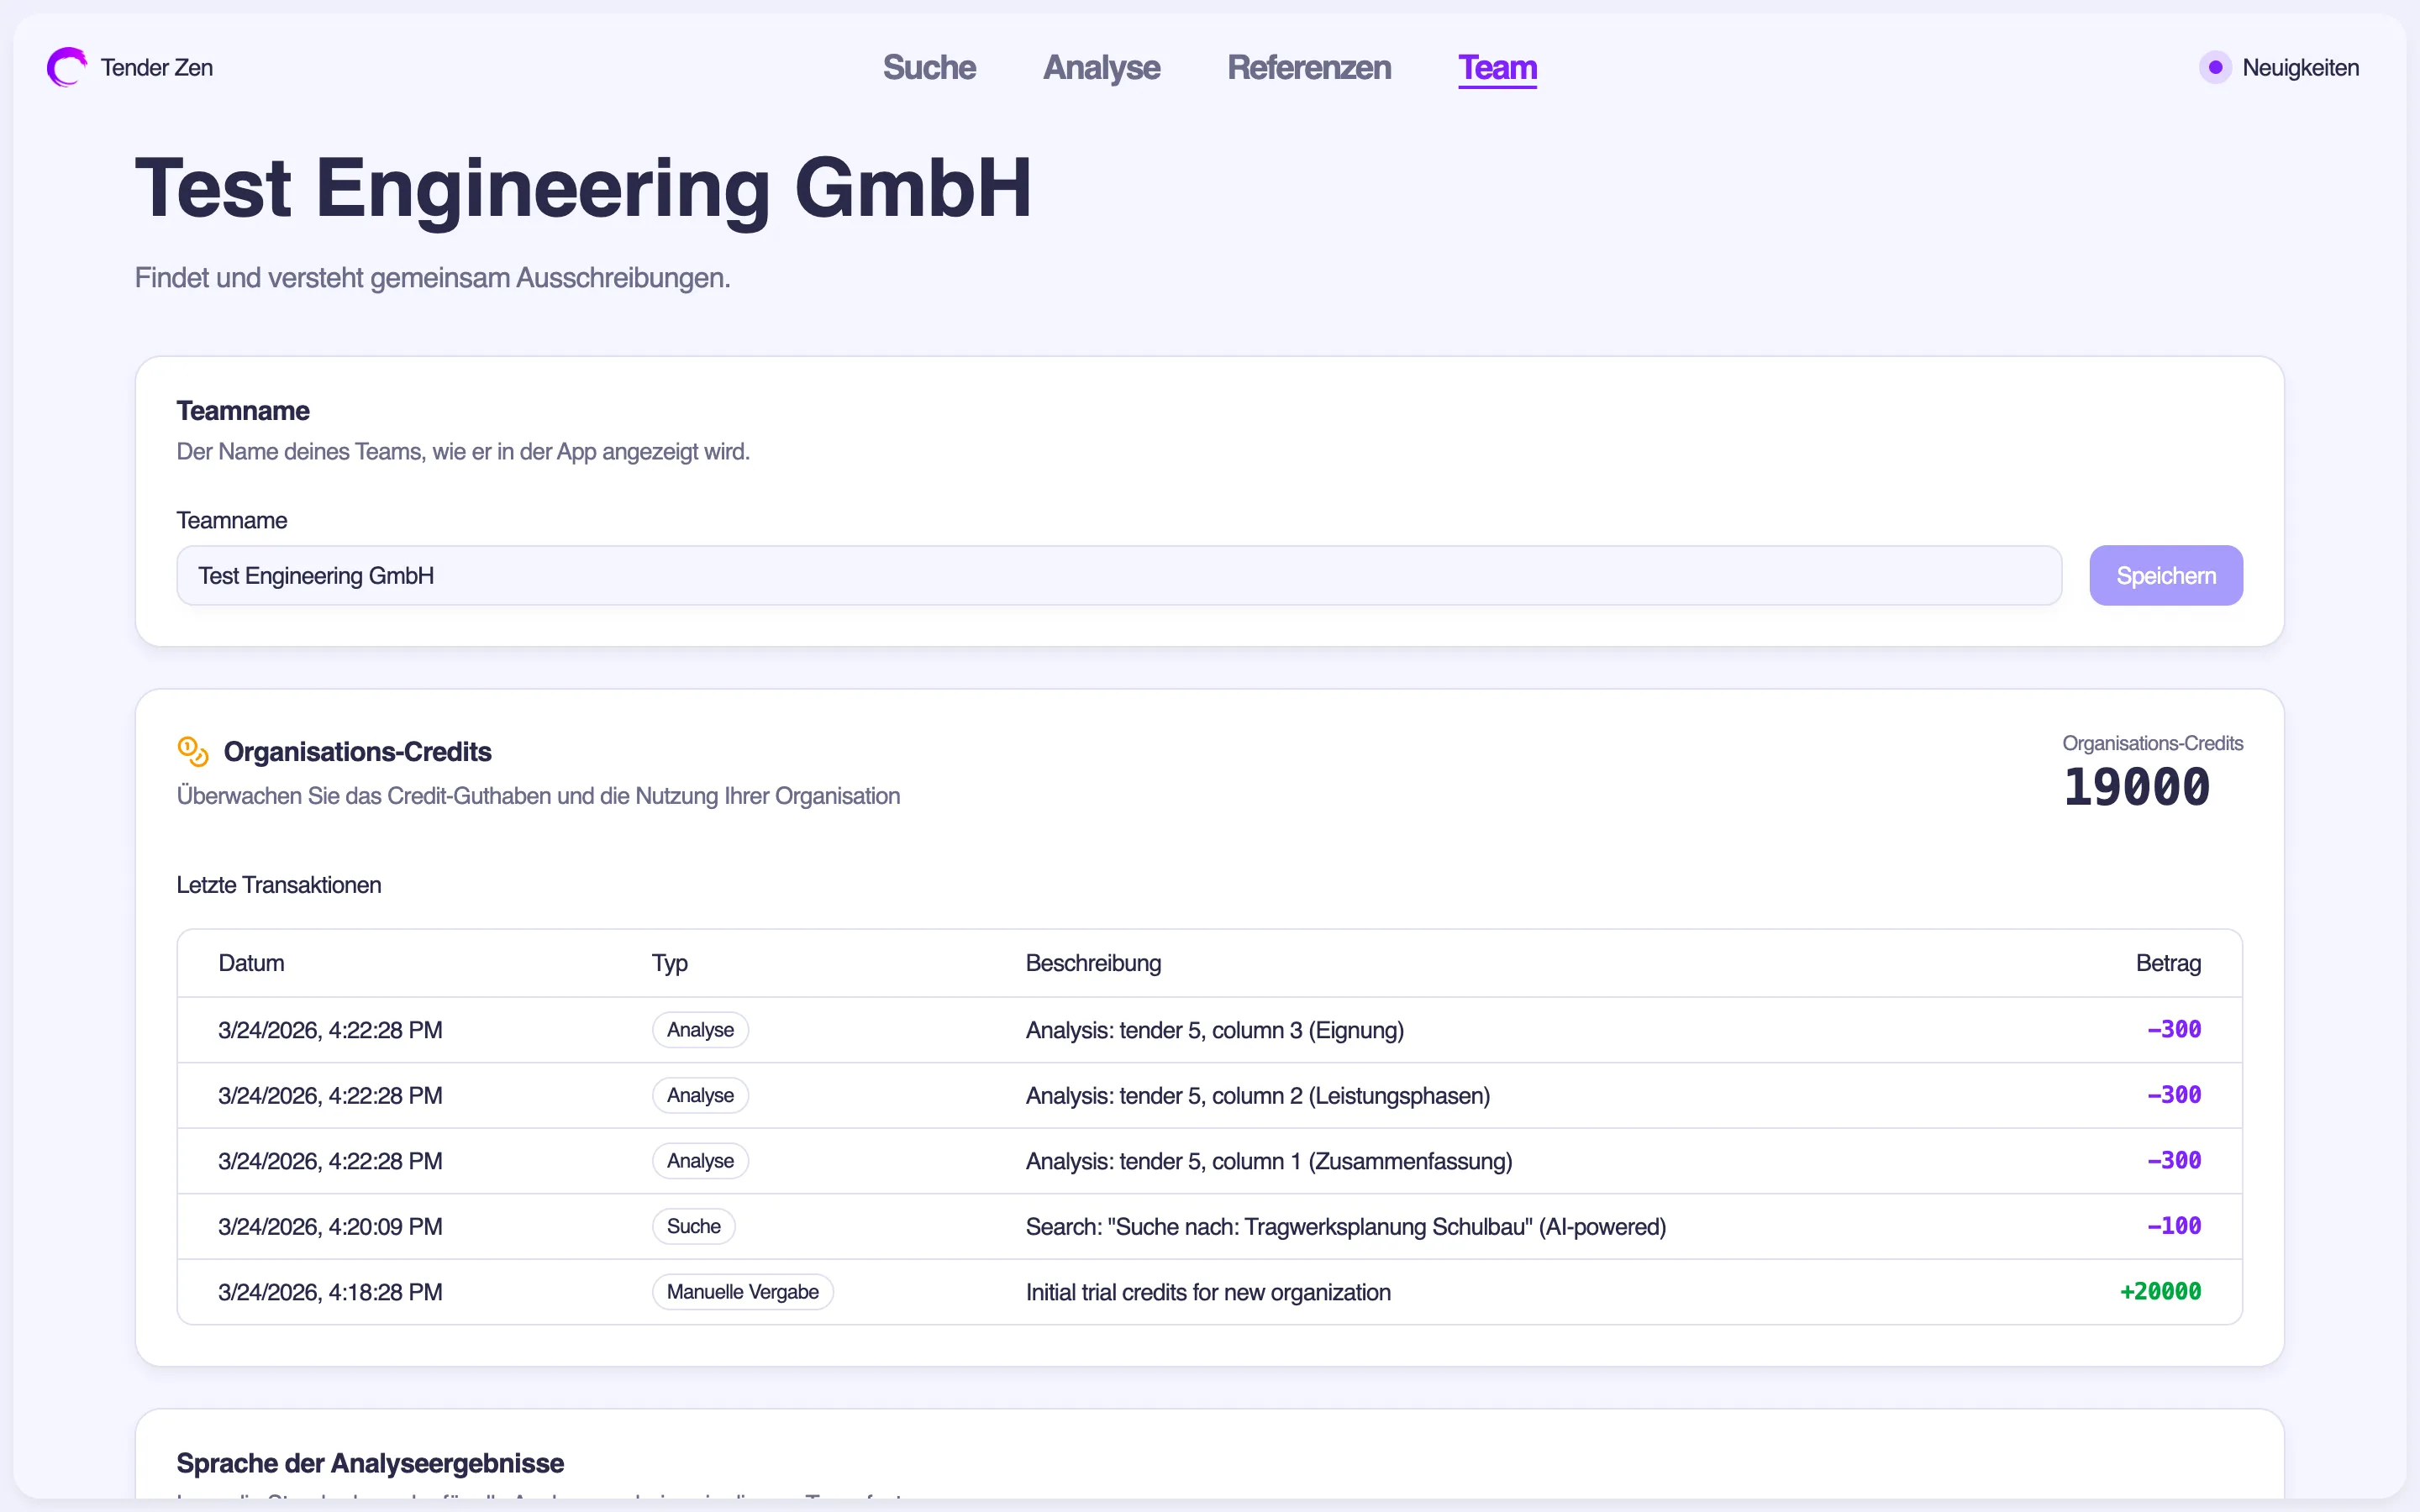Click the Manuelle Vergabe type badge

tap(742, 1292)
